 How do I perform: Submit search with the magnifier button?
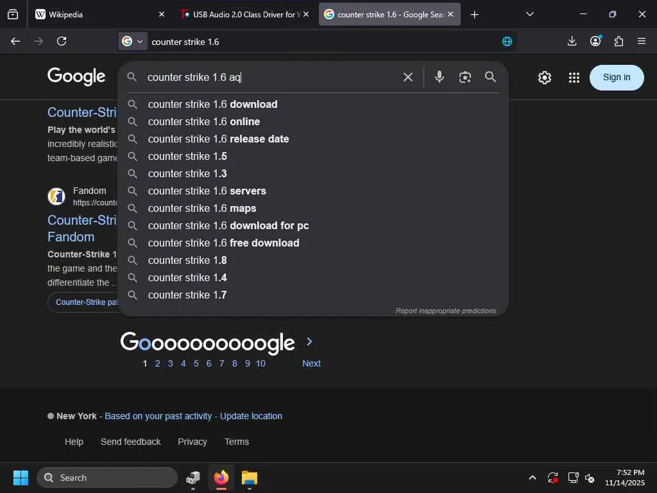coord(490,77)
